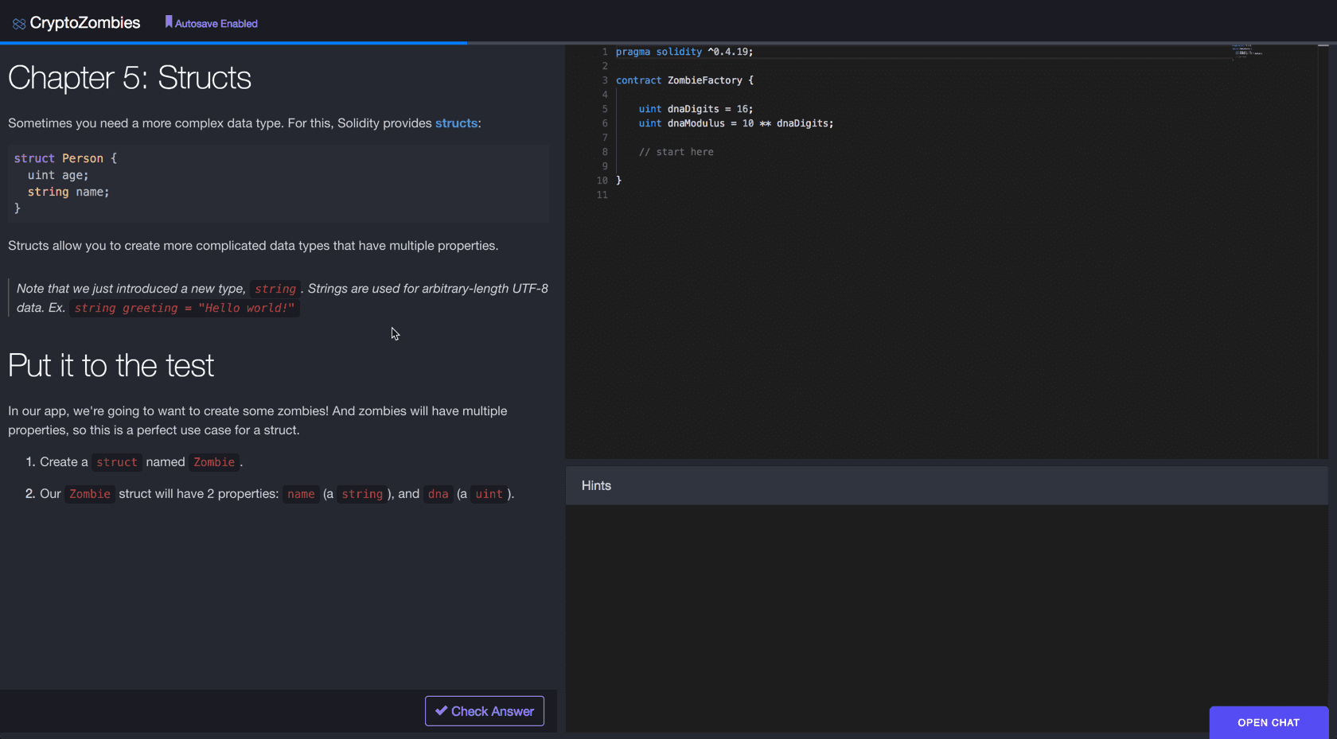The height and width of the screenshot is (739, 1337).
Task: Click the checkmark icon in Check Answer
Action: (x=441, y=710)
